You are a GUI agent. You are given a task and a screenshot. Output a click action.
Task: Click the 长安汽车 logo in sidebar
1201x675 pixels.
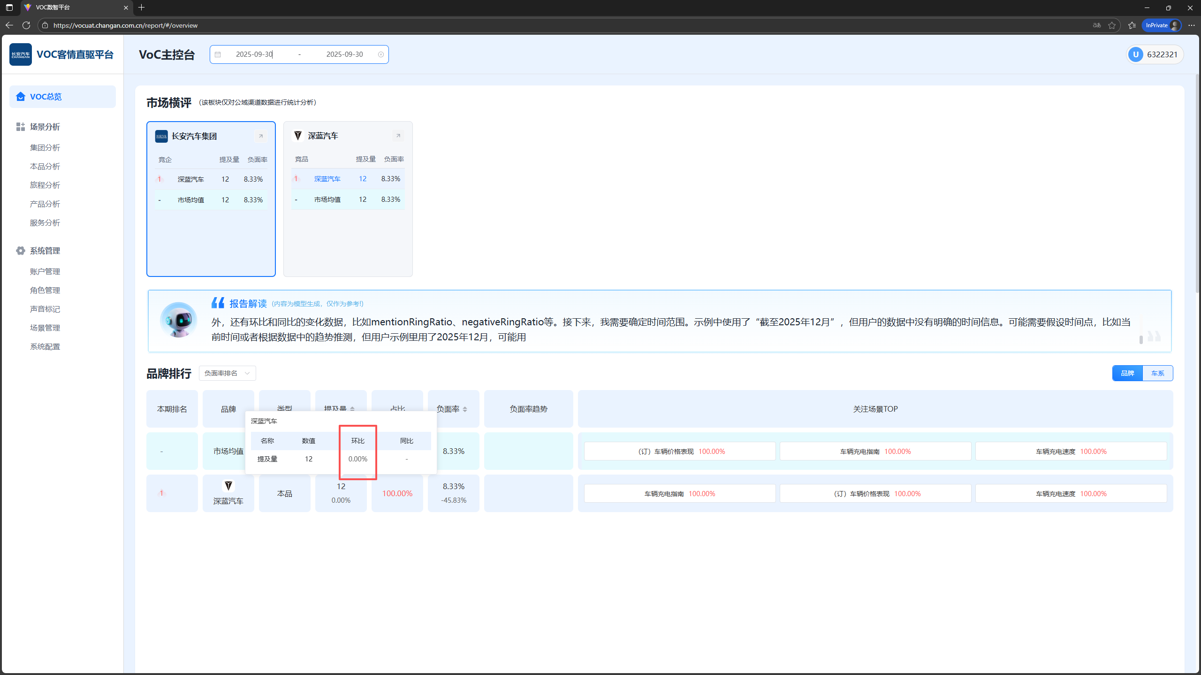click(x=21, y=54)
